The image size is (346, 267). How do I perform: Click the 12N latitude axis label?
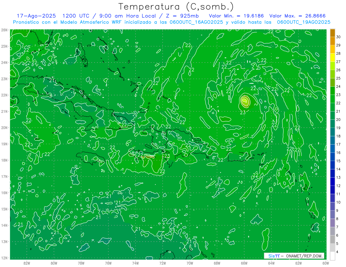point(4,258)
